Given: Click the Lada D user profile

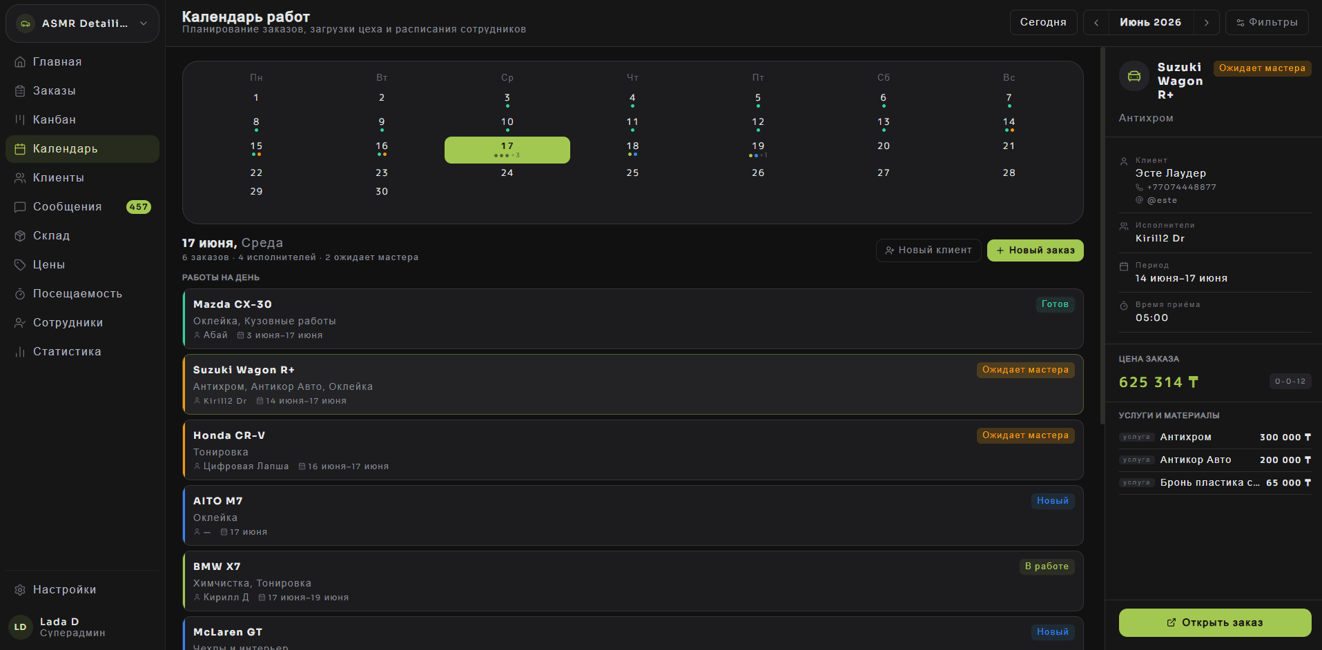Looking at the screenshot, I should click(x=82, y=627).
